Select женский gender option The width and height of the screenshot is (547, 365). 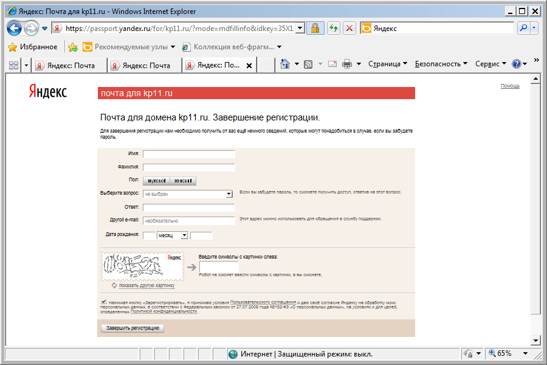[x=183, y=181]
